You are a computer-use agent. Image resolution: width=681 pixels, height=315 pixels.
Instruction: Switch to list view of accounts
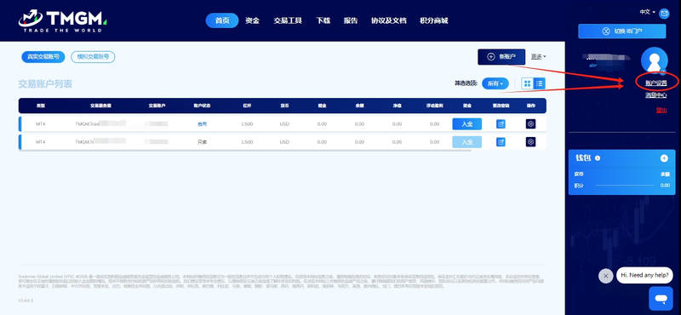(540, 83)
